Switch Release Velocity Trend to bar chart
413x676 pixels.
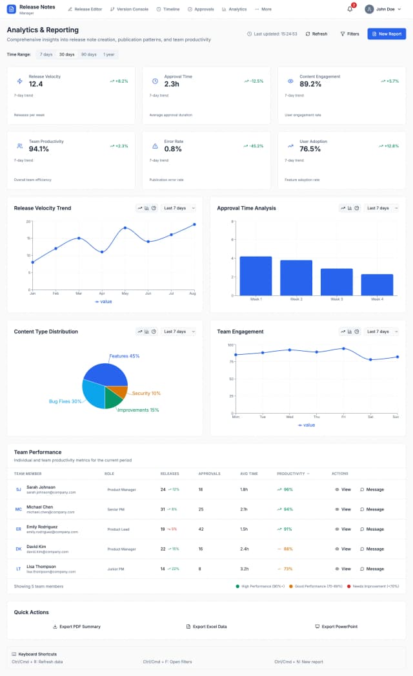tap(146, 208)
